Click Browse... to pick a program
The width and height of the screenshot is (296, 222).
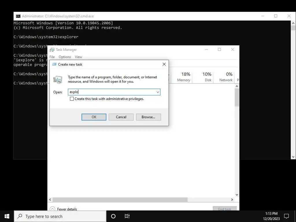pos(148,117)
